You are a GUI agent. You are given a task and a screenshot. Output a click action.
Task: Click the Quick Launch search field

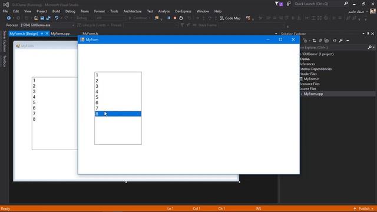[x=318, y=4]
